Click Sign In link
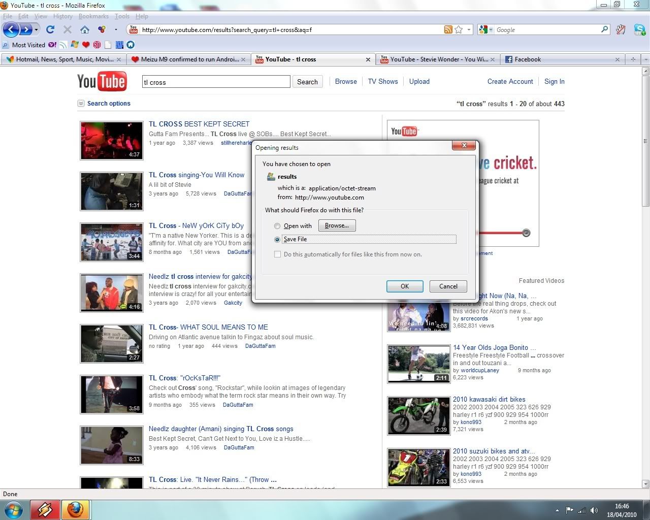 click(555, 81)
